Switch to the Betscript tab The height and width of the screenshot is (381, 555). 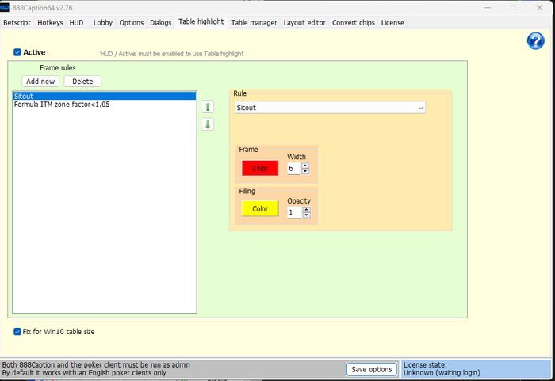coord(17,23)
